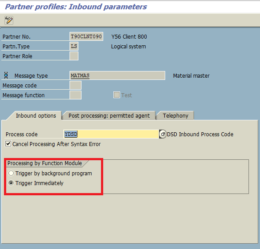
Task: Click the Message code field
Action: [x=75, y=85]
